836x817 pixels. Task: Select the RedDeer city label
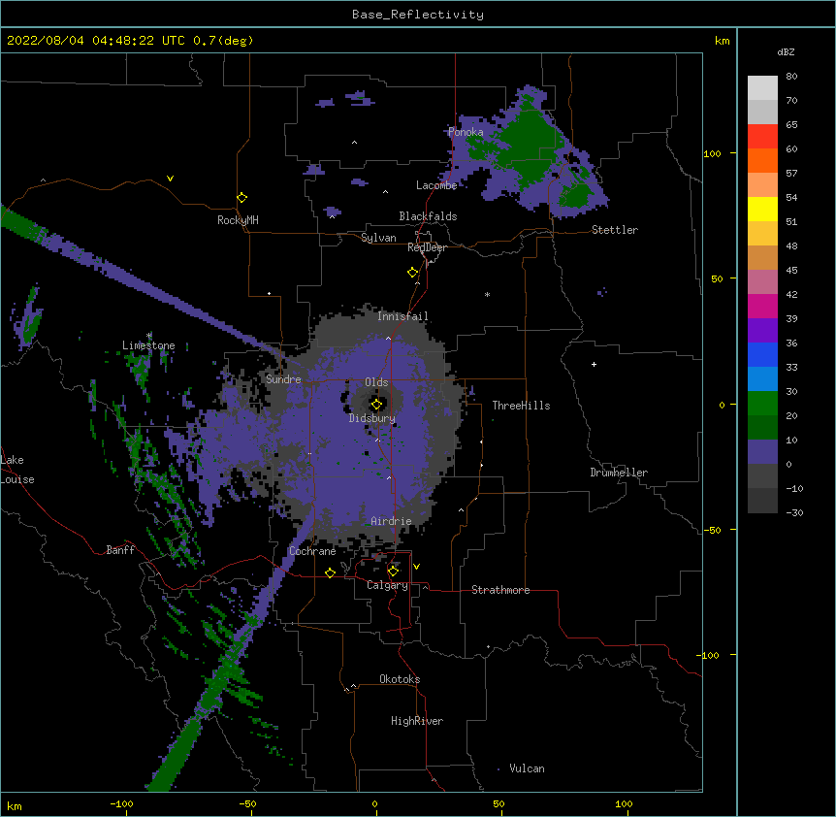coord(427,247)
